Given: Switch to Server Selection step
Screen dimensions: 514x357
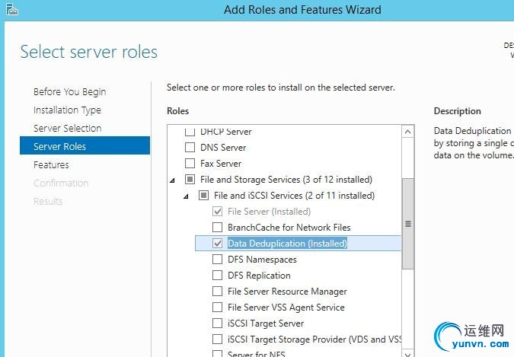Looking at the screenshot, I should [x=67, y=129].
